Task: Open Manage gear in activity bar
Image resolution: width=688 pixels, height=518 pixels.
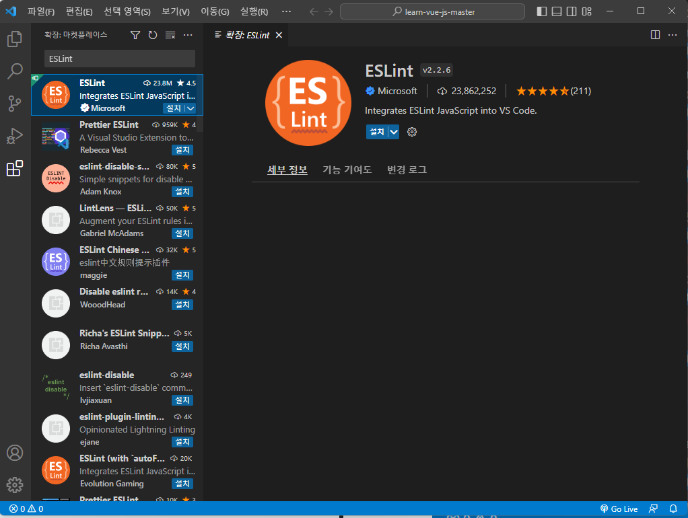Action: click(x=15, y=484)
